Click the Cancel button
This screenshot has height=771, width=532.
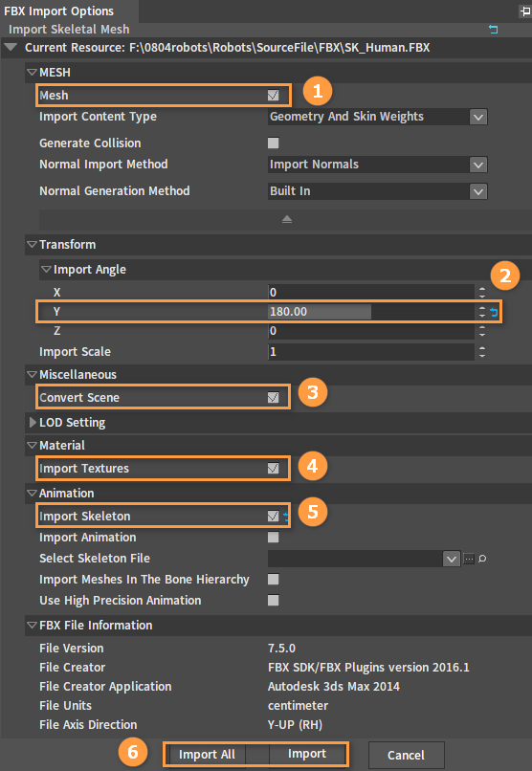coord(406,756)
